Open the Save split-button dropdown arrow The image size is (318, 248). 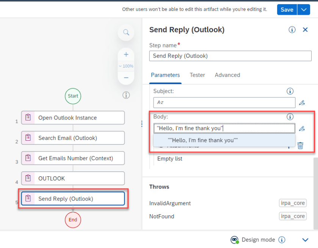pyautogui.click(x=304, y=9)
